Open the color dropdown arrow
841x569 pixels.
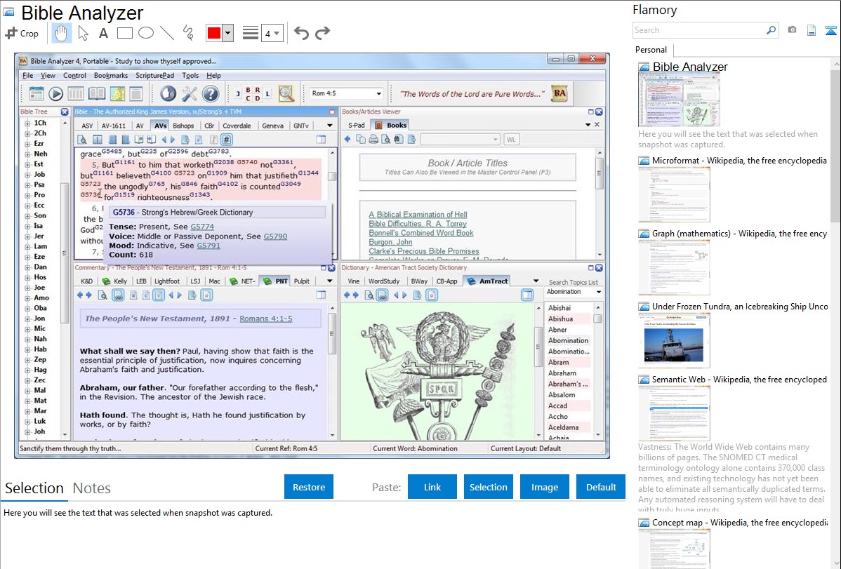[228, 33]
